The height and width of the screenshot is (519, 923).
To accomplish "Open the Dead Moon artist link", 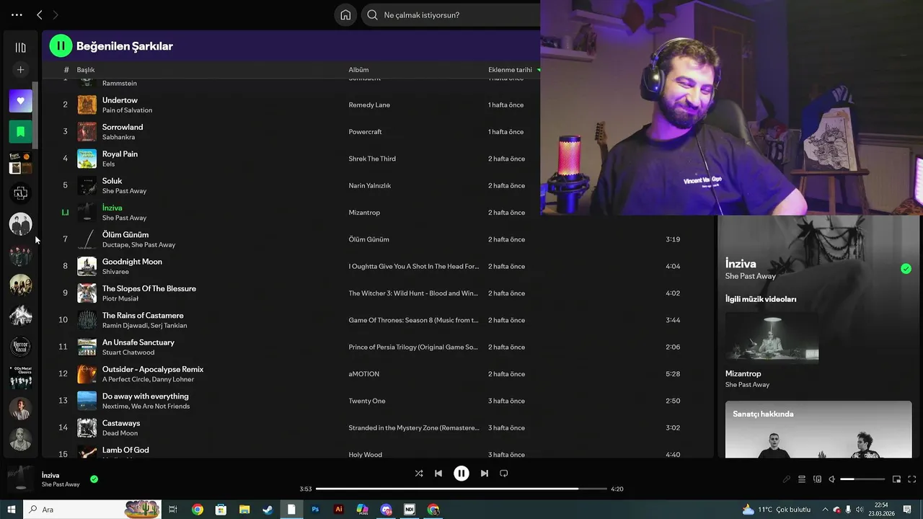I will [x=120, y=433].
